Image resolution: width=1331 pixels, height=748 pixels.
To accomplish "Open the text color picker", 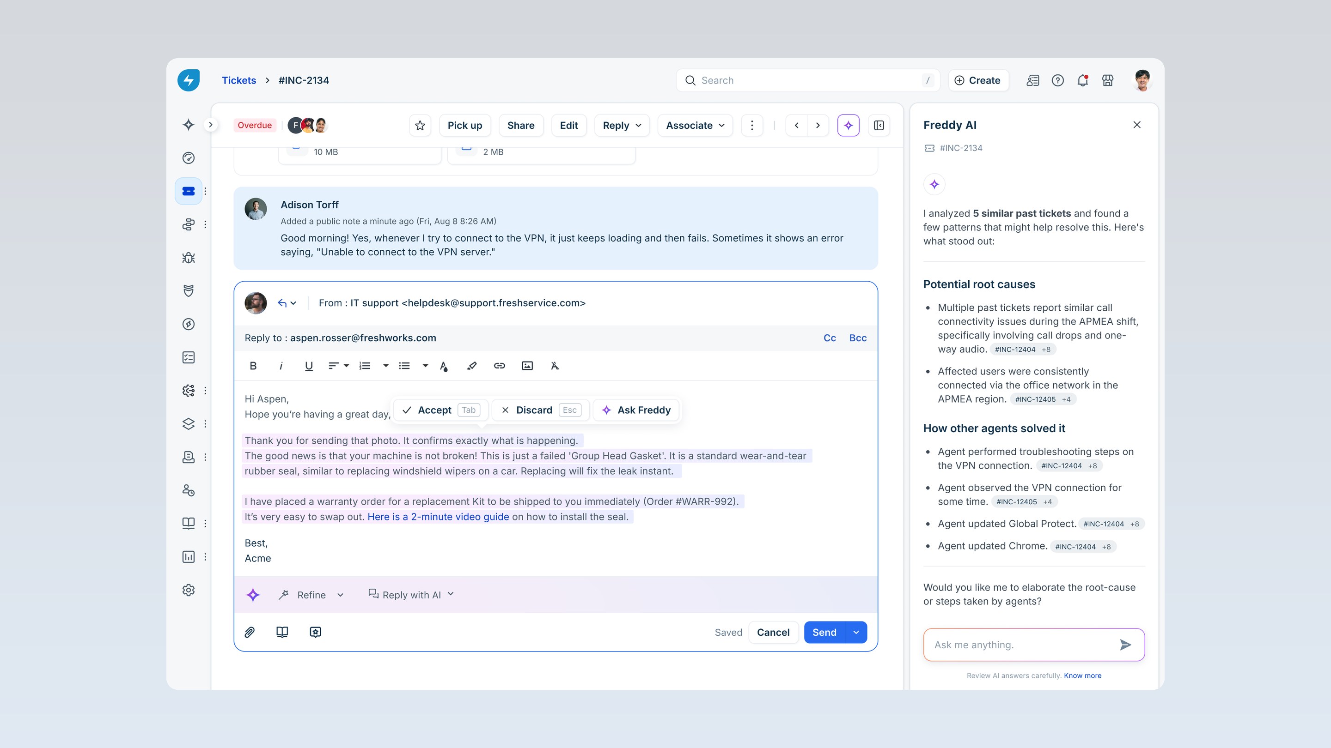I will click(444, 366).
